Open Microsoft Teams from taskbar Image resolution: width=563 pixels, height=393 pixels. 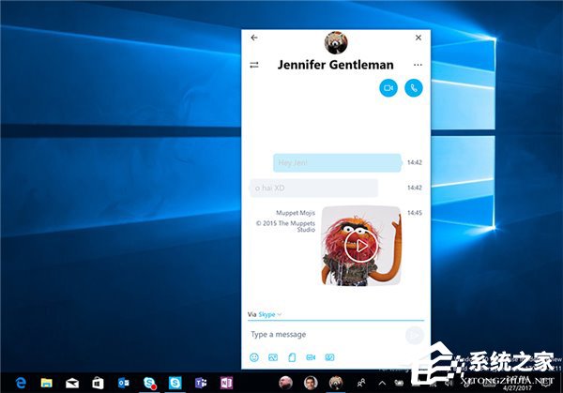pyautogui.click(x=201, y=383)
